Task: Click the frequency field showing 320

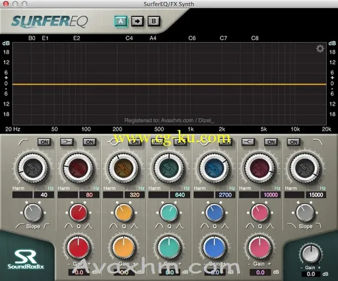Action: 135,195
